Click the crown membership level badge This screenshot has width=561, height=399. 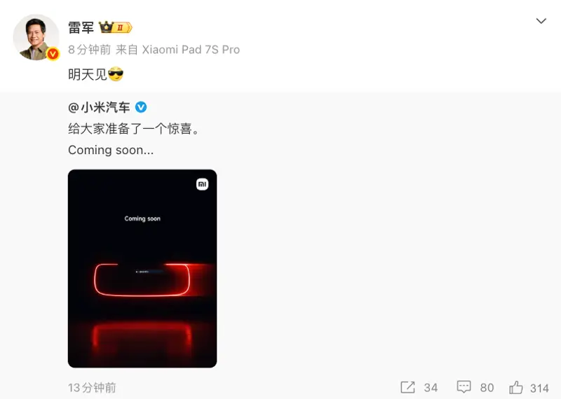pyautogui.click(x=116, y=27)
